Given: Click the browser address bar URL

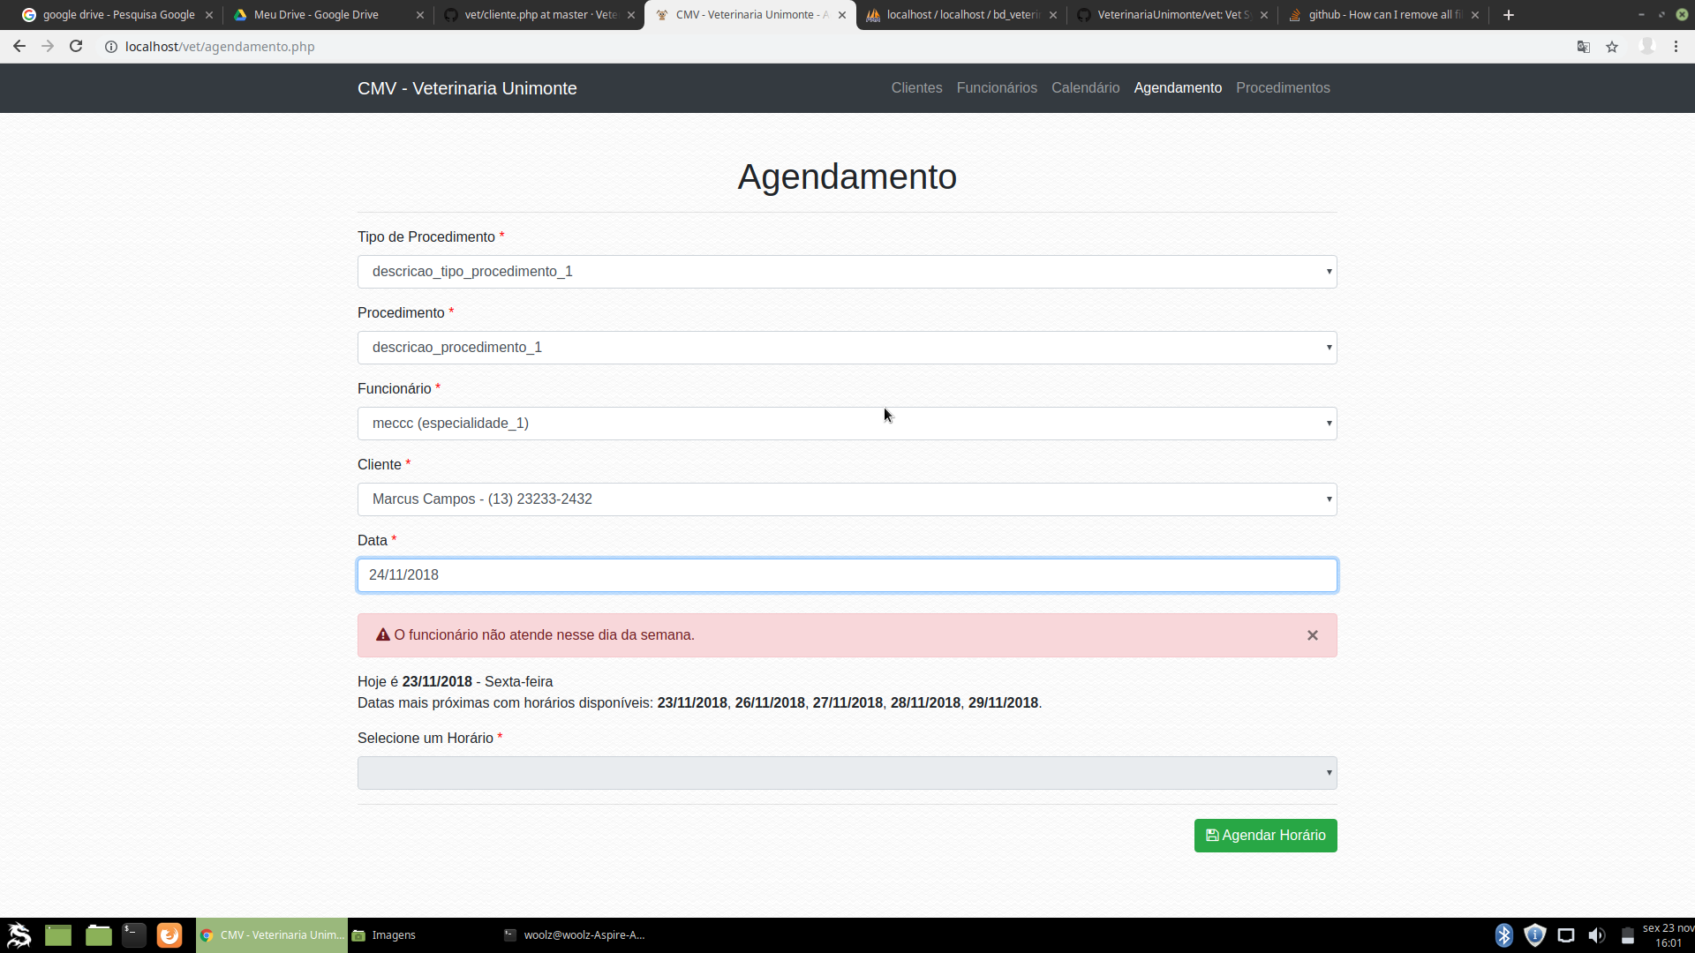Looking at the screenshot, I should 220,47.
